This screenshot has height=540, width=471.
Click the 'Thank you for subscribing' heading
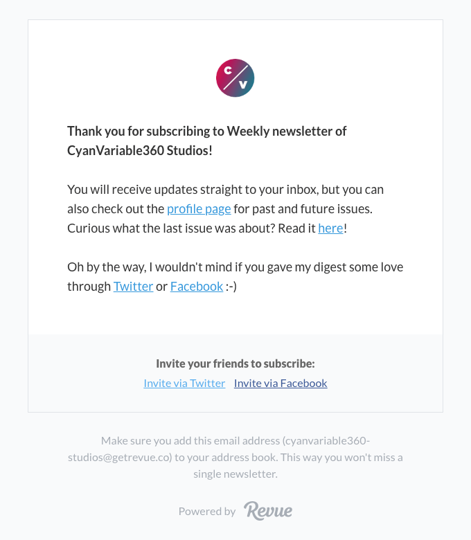point(206,132)
